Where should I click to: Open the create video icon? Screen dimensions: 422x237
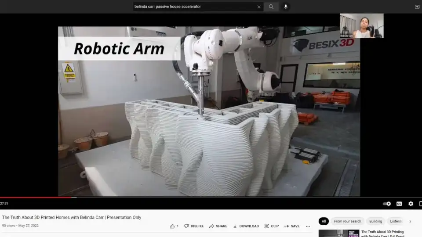(417, 7)
